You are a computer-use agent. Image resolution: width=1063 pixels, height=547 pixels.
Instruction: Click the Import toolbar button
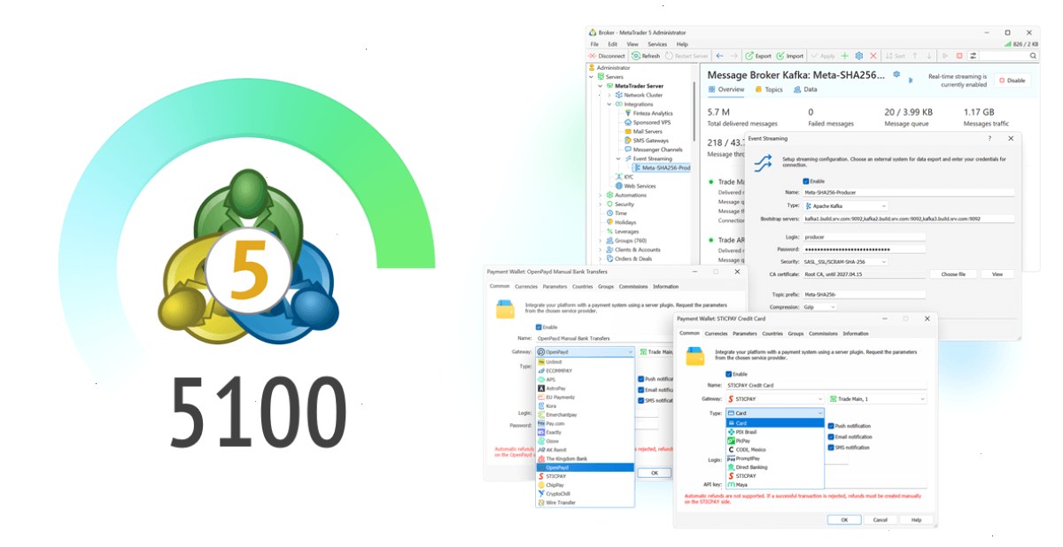(x=790, y=56)
